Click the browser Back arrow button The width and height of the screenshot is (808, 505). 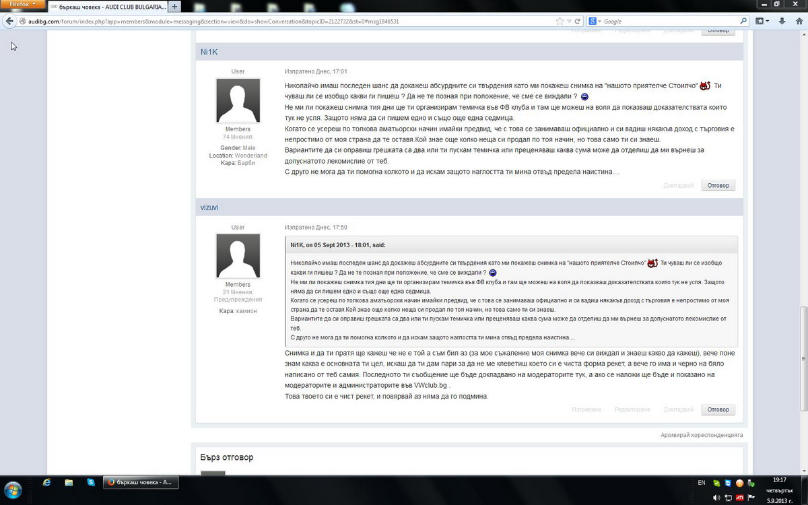pyautogui.click(x=9, y=21)
